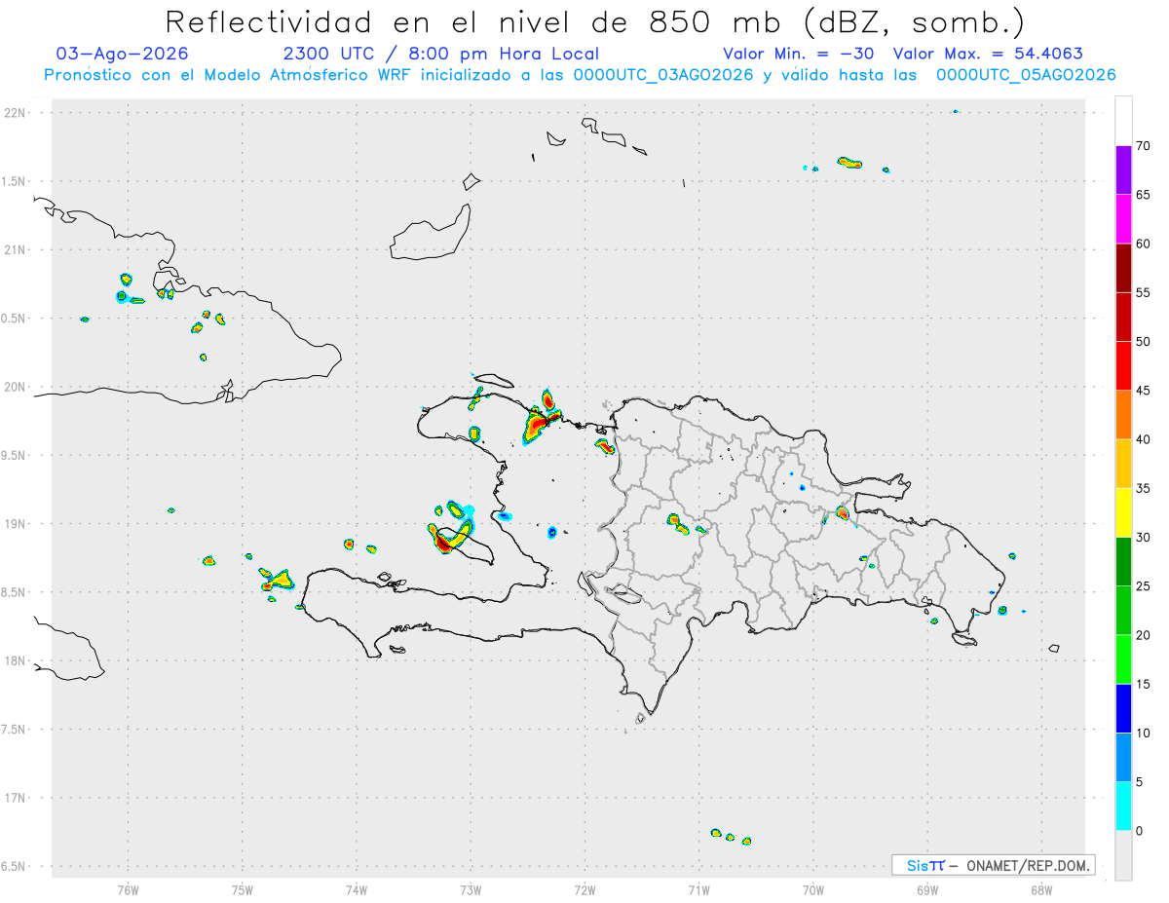
Task: Pick the cyan 0-5 dBZ colorbar segment
Action: (1123, 806)
